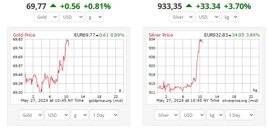Expand the kg unit dropdown above the silver chart
Image resolution: width=267 pixels, height=130 pixels.
(230, 17)
